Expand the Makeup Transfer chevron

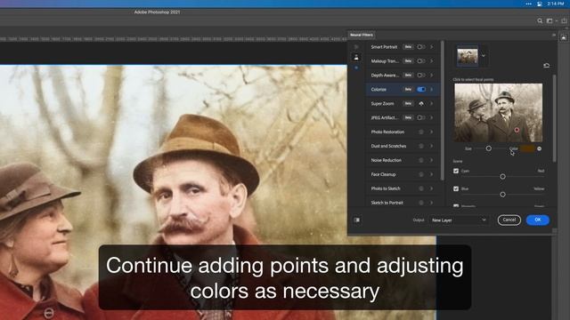[x=432, y=61]
